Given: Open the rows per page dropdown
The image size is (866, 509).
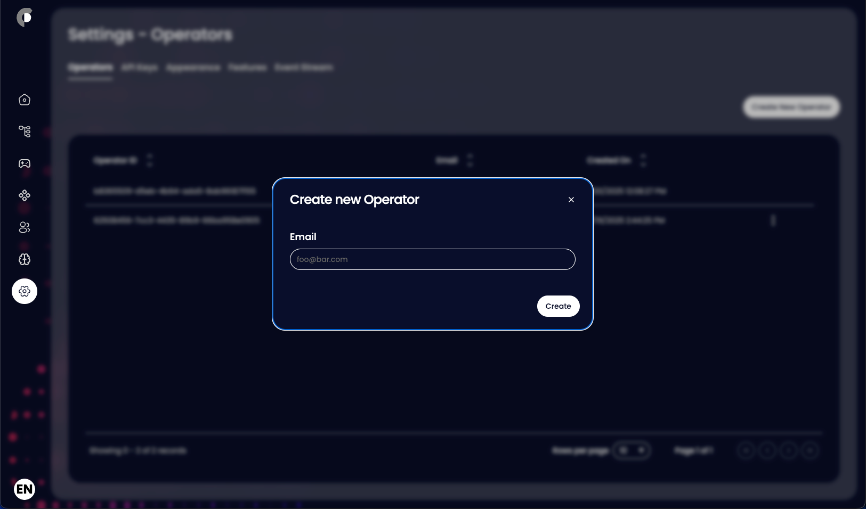Looking at the screenshot, I should 632,450.
